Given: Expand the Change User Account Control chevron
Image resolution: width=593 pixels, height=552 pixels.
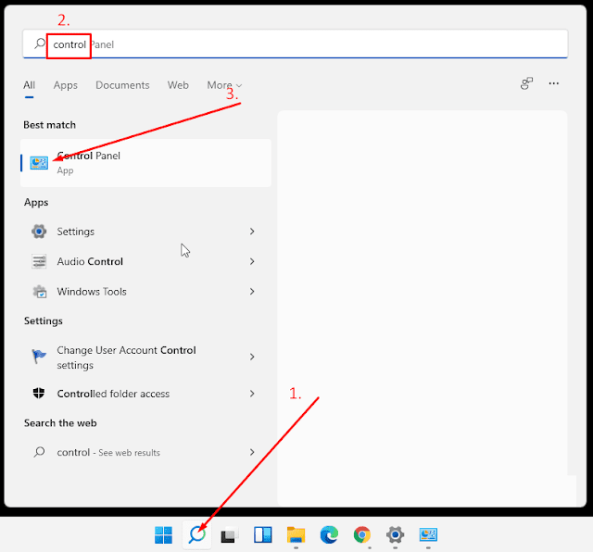Looking at the screenshot, I should coord(252,357).
